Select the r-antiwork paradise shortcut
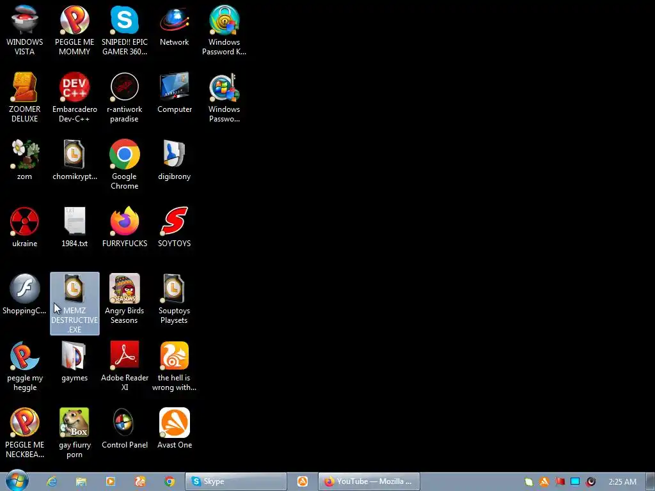 pyautogui.click(x=125, y=97)
